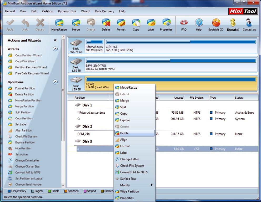Click the sidebar scroll down arrow
261x202 pixels.
point(63,186)
